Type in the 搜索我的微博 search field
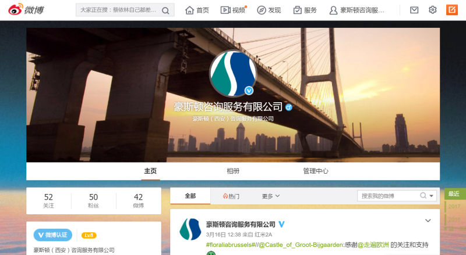This screenshot has width=466, height=255. tap(387, 196)
